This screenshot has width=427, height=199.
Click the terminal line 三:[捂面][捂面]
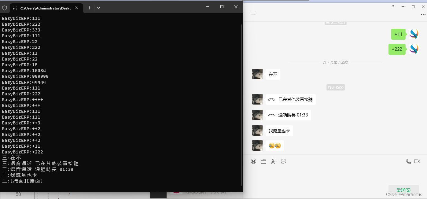click(22, 181)
